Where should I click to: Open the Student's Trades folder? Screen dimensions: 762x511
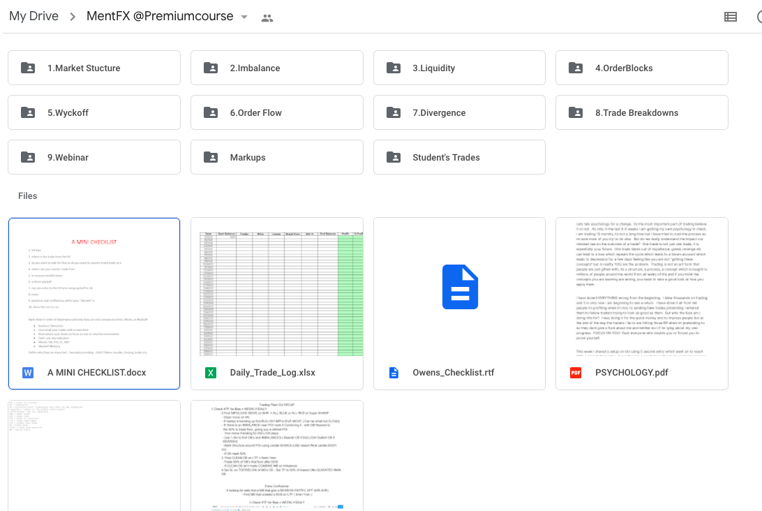pos(459,157)
